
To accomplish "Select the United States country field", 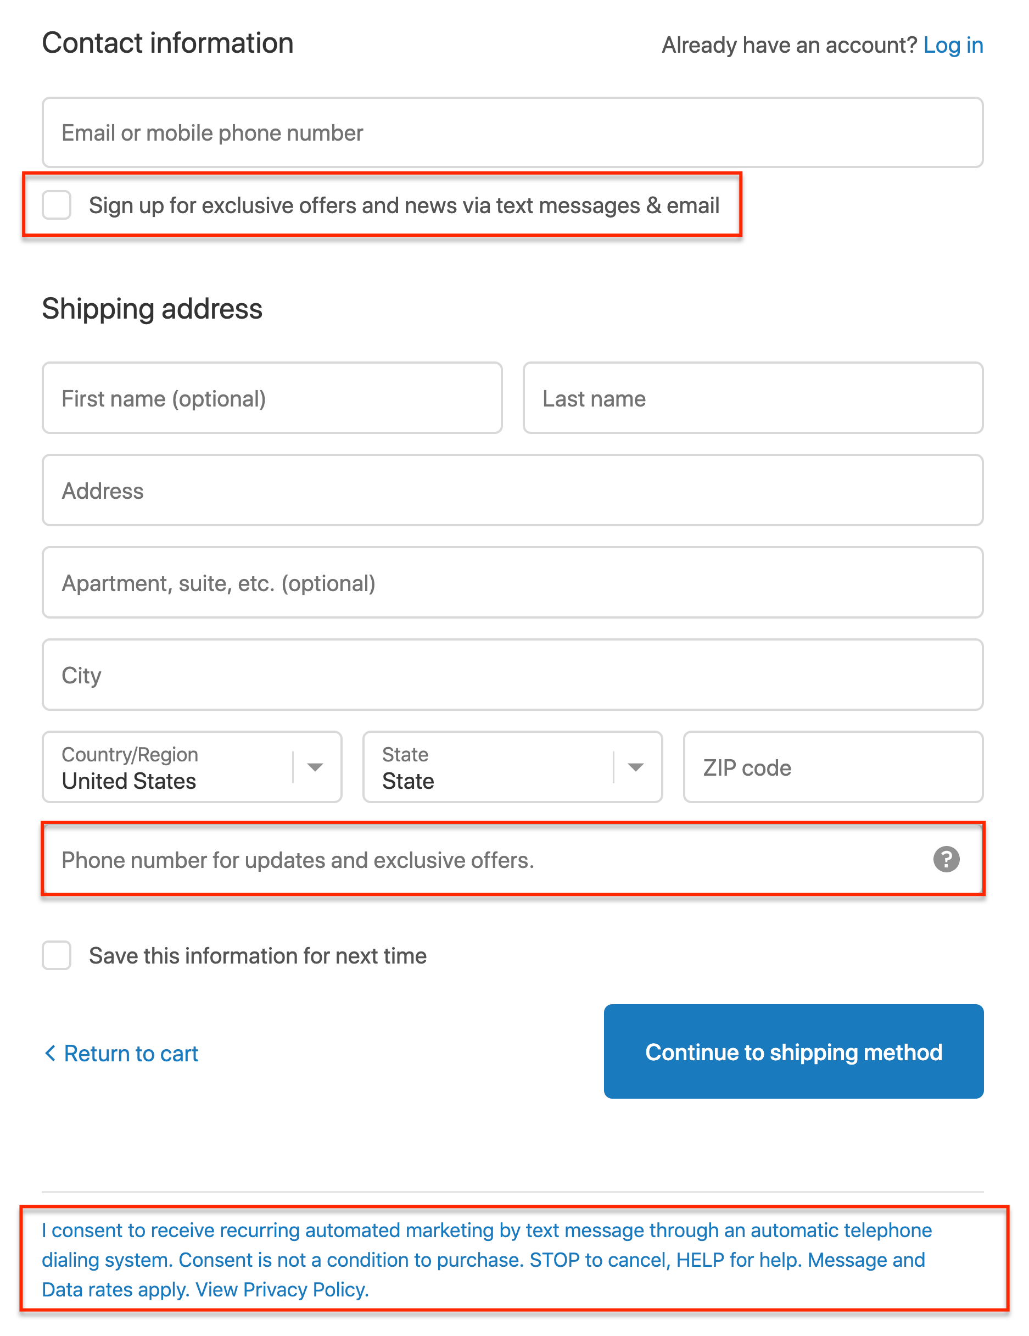I will pyautogui.click(x=192, y=767).
